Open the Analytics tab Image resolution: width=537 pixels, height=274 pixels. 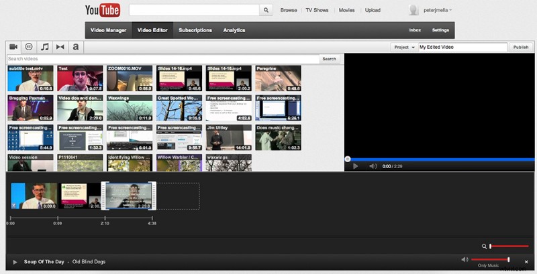(234, 30)
